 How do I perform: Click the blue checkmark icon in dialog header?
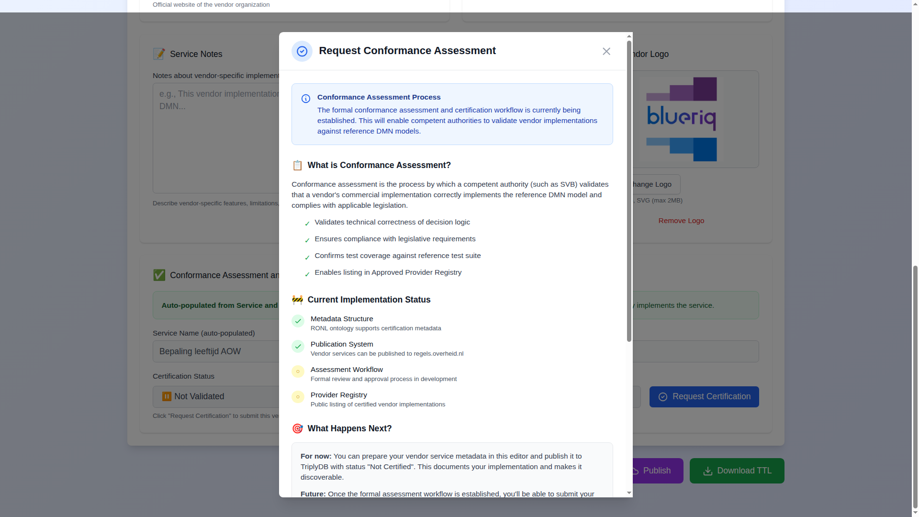(302, 51)
